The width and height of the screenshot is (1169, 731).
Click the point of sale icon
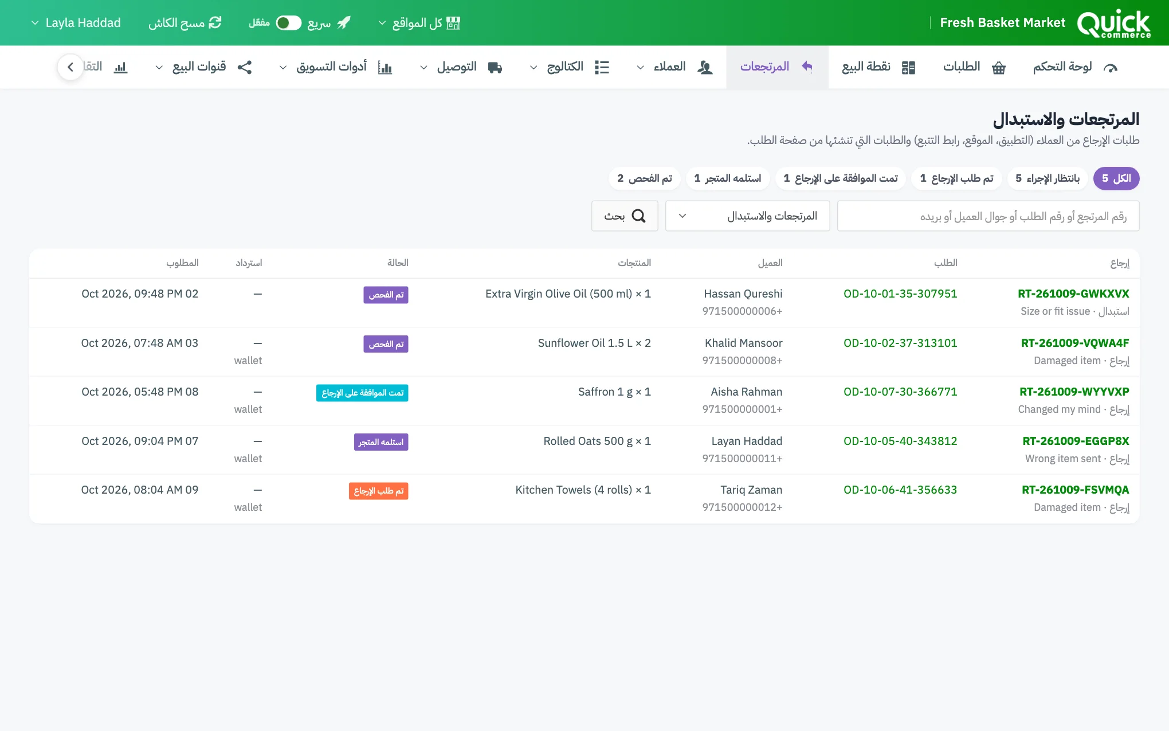pyautogui.click(x=908, y=68)
